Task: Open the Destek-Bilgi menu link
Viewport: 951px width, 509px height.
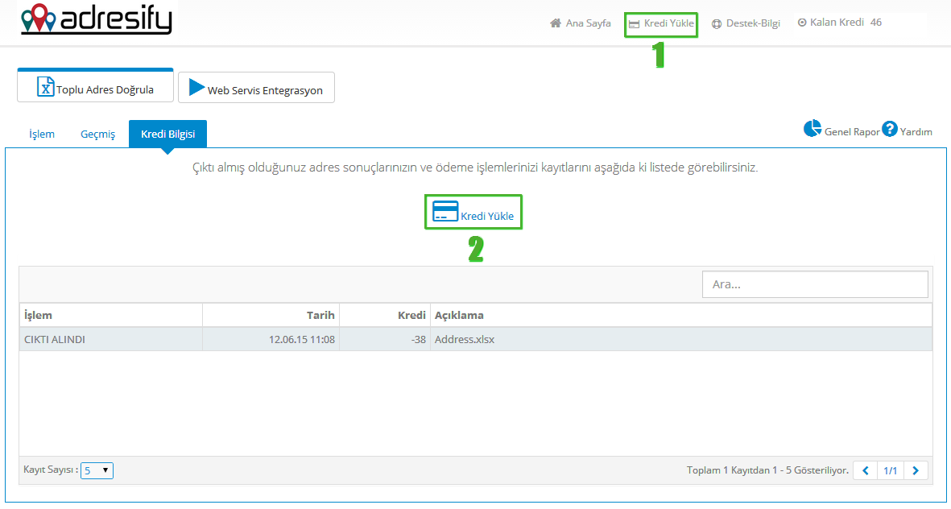Action: point(753,23)
